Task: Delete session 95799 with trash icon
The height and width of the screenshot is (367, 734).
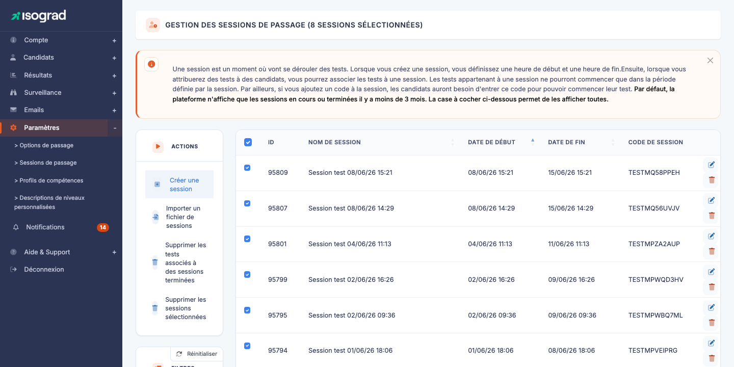Action: [x=712, y=287]
